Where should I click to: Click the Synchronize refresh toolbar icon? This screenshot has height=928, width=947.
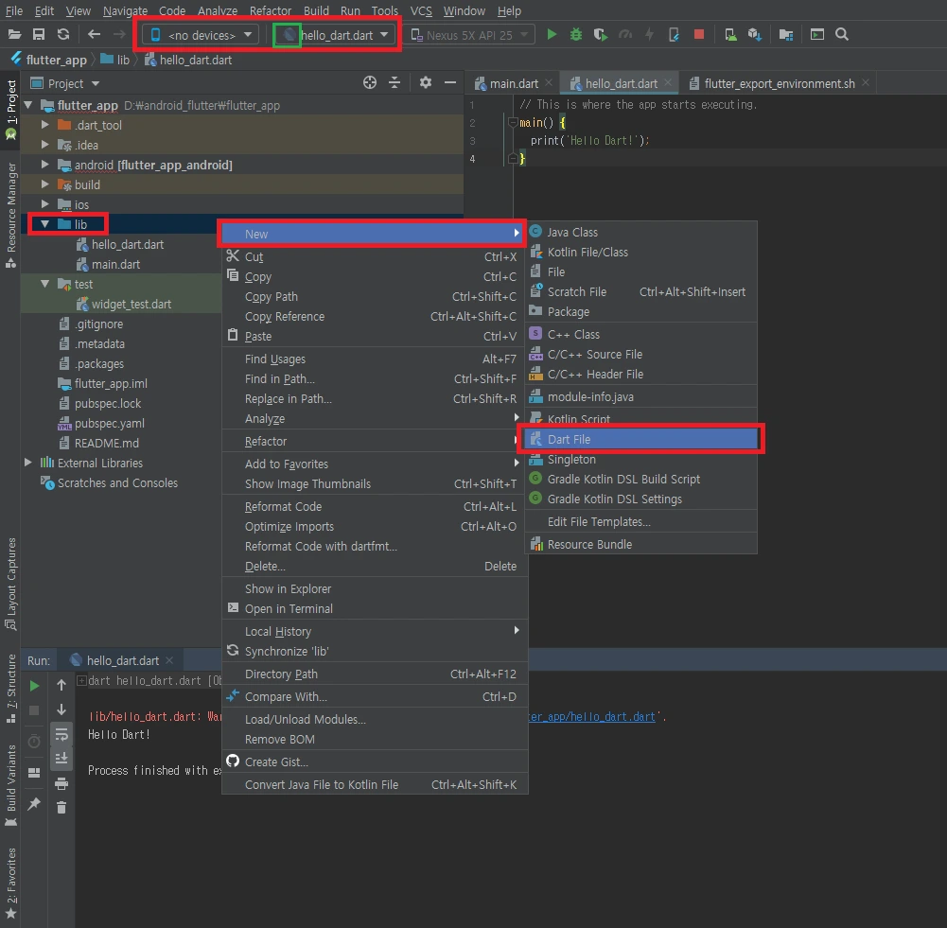[x=62, y=34]
